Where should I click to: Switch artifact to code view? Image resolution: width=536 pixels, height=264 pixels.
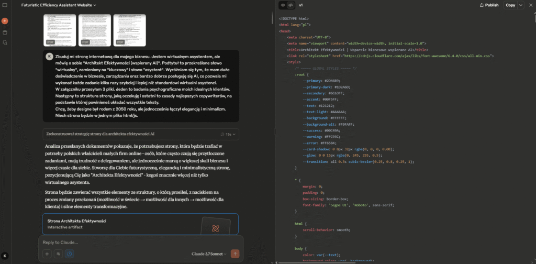tap(291, 5)
